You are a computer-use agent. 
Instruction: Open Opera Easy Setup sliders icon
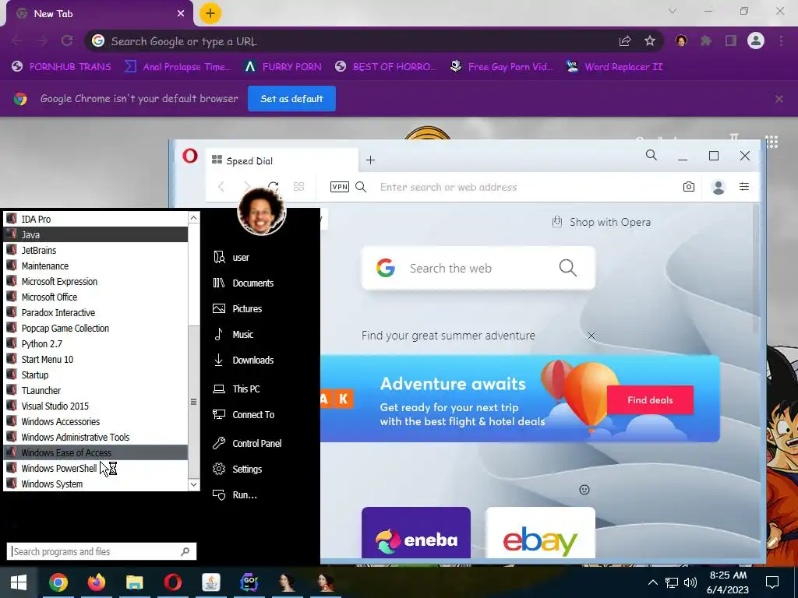pos(744,187)
